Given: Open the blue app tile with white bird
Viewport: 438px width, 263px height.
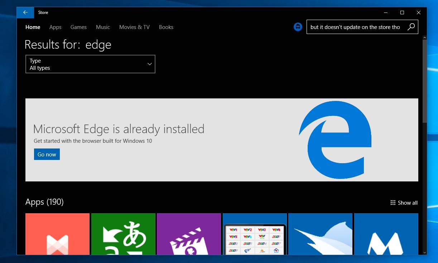Looking at the screenshot, I should click(x=320, y=234).
